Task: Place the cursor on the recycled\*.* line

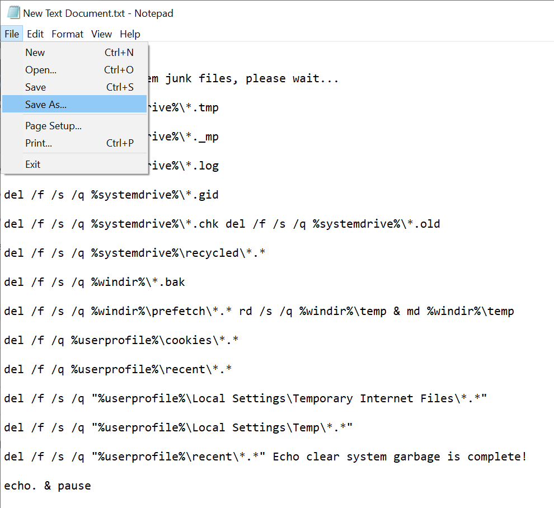Action: [134, 253]
